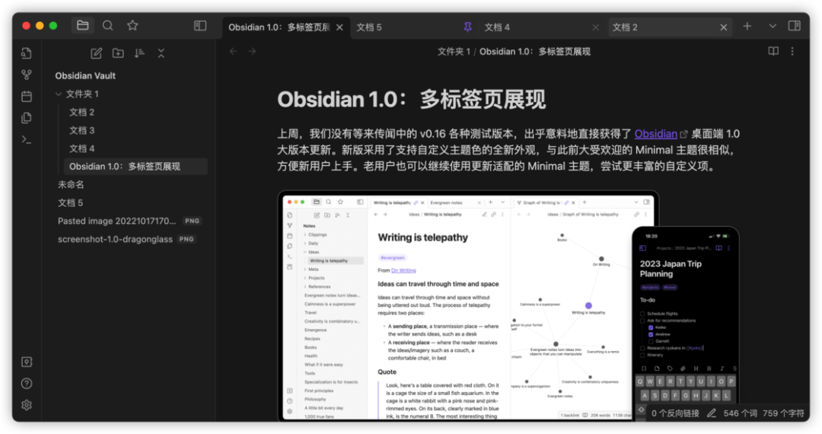Select the Obsidian 1.0:多标签页展现 note in the tree
The image size is (822, 434).
coord(135,166)
